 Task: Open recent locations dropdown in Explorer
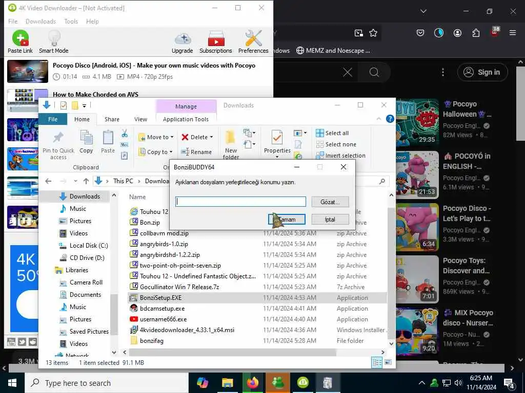tap(76, 181)
